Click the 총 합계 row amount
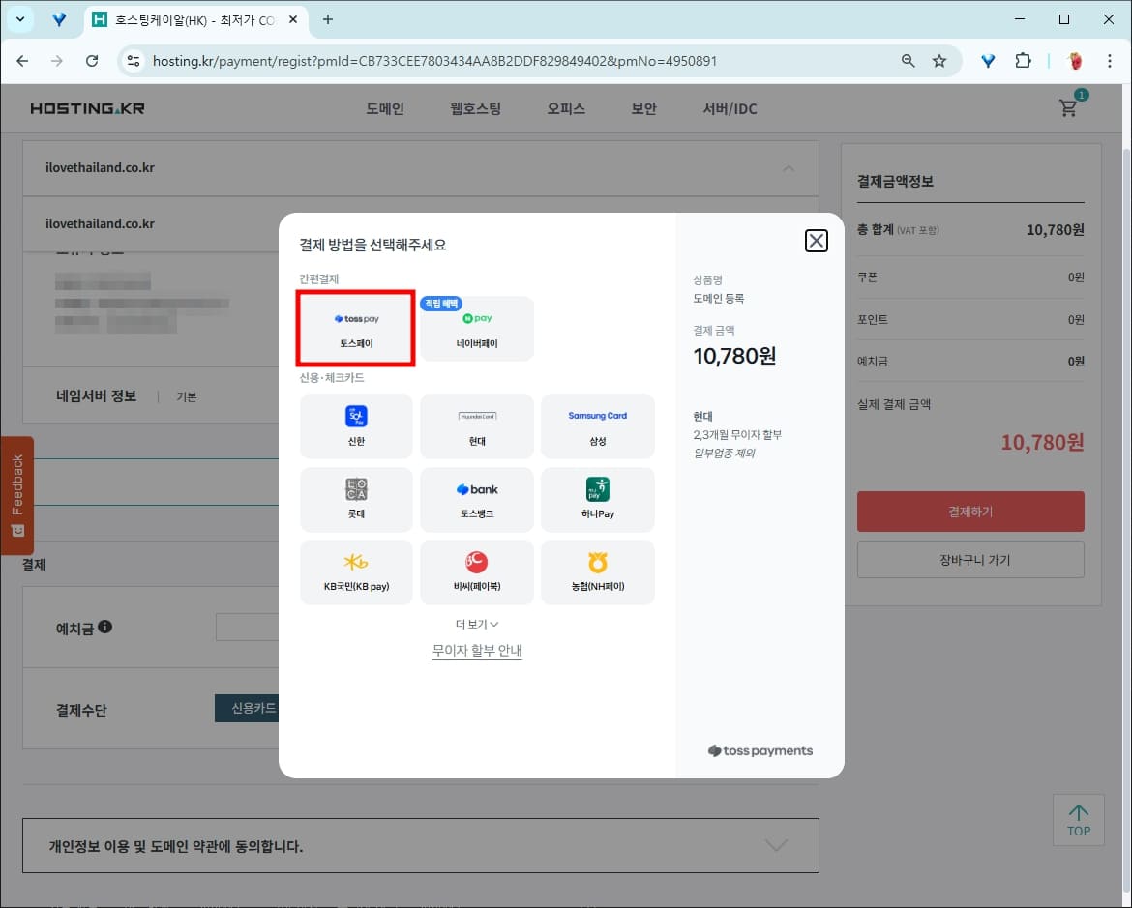This screenshot has height=908, width=1132. (1055, 229)
